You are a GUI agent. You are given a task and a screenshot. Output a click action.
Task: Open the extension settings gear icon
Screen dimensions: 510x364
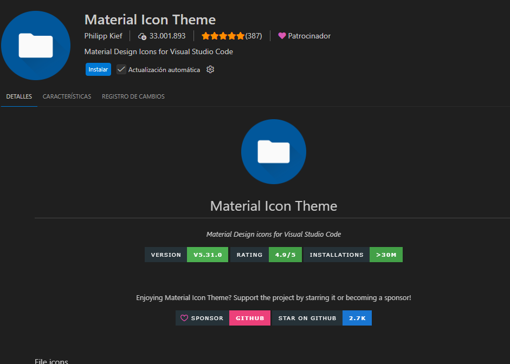210,69
